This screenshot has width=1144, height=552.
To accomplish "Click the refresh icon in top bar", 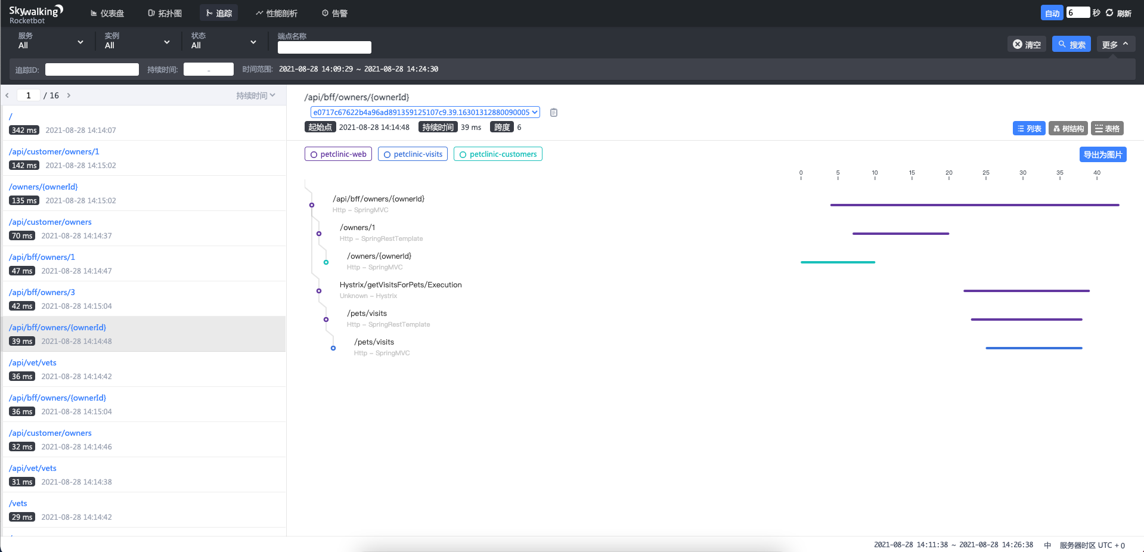I will [x=1109, y=13].
